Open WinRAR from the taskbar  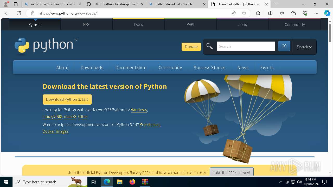point(145,182)
